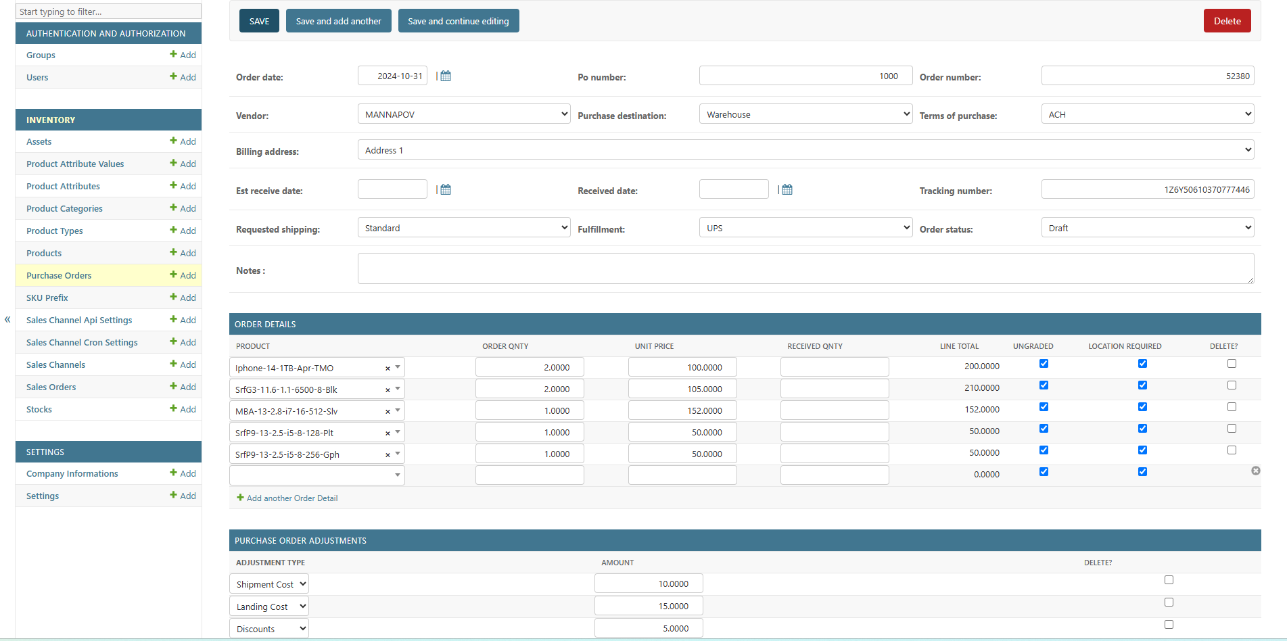Mark the SrfP9-13-2.5-i5-8-256-Gph row for deletion
This screenshot has height=641, width=1287.
[x=1232, y=450]
